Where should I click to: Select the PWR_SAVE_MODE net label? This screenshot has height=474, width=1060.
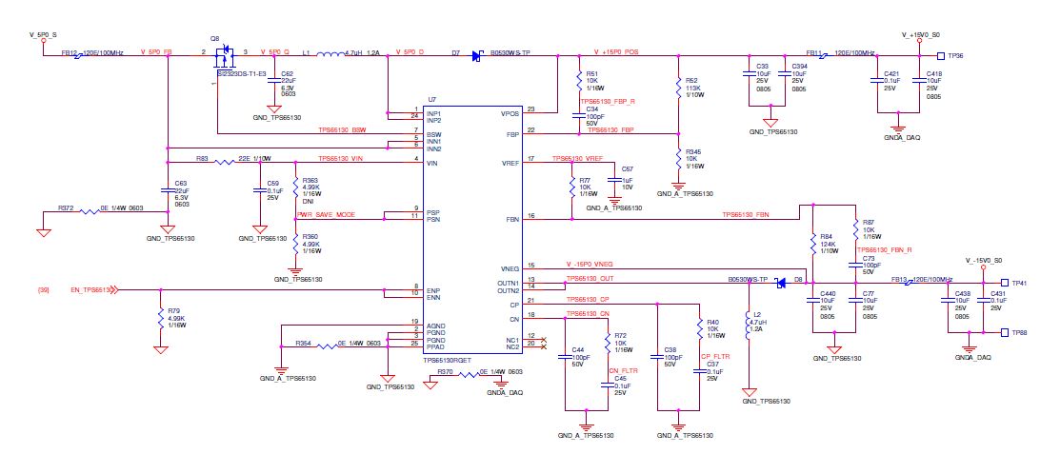(x=326, y=215)
